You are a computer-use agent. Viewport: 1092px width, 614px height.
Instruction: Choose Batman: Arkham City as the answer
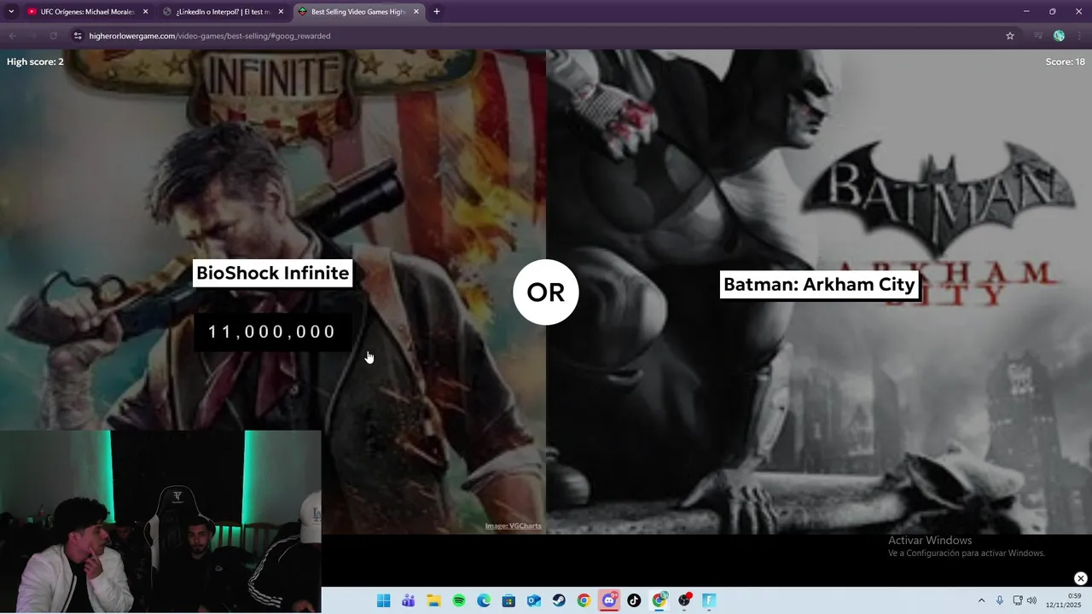click(x=819, y=285)
